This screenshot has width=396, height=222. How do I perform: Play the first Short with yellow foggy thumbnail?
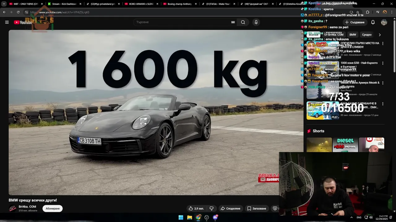[319, 145]
